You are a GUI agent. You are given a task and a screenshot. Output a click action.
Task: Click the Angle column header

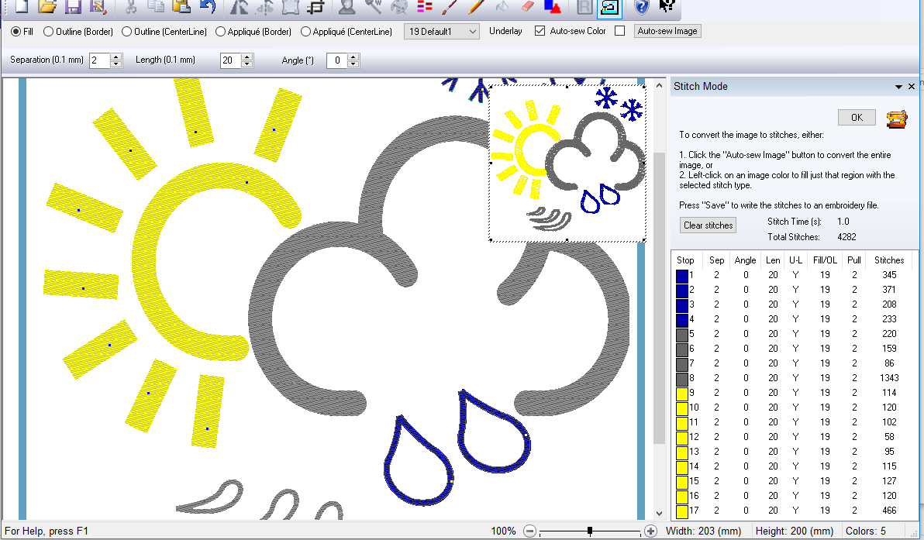[x=745, y=260]
